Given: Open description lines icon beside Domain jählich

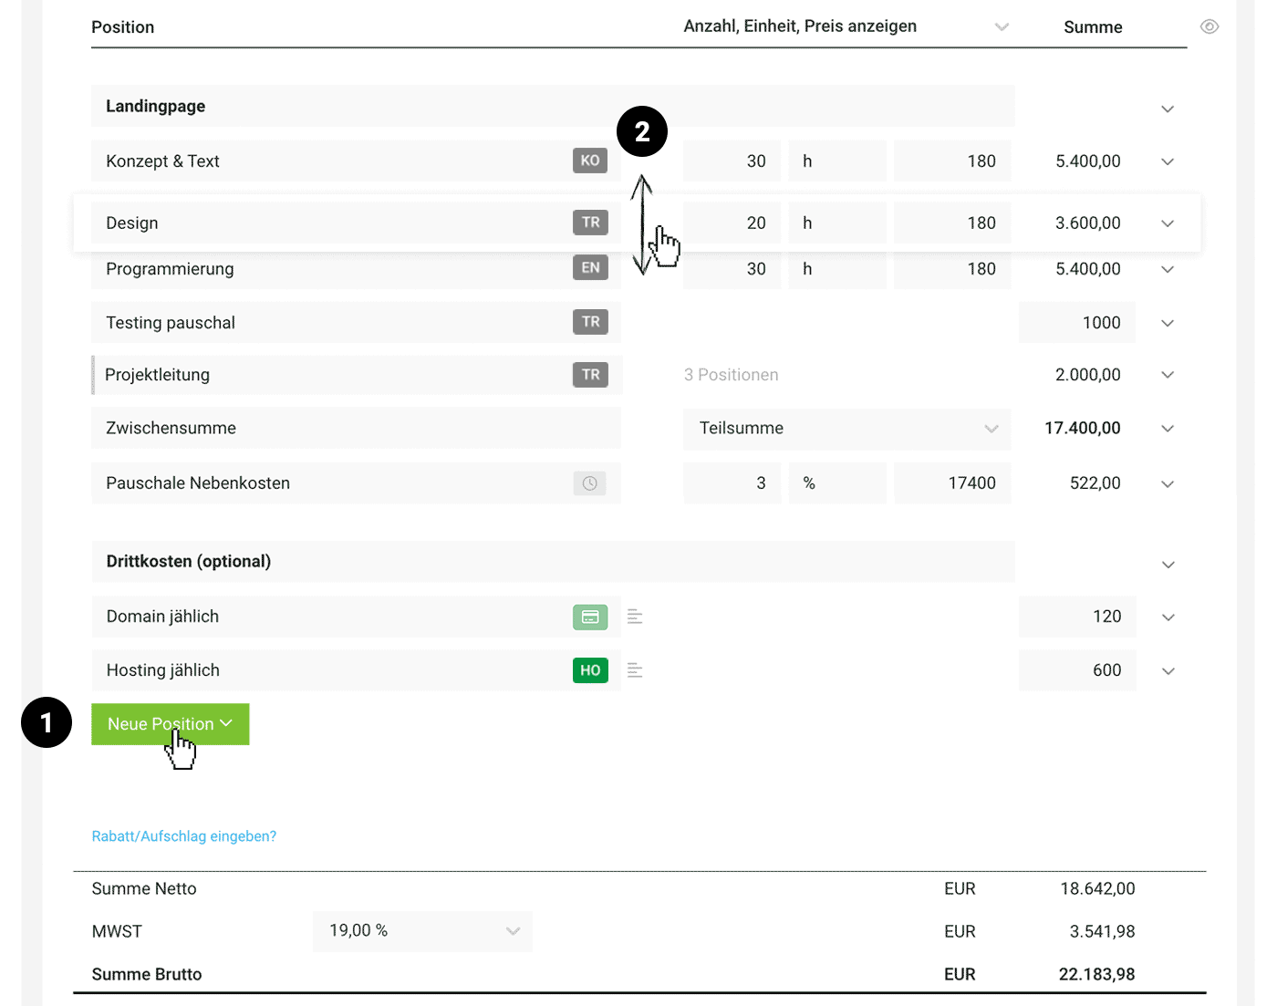Looking at the screenshot, I should pos(635,617).
